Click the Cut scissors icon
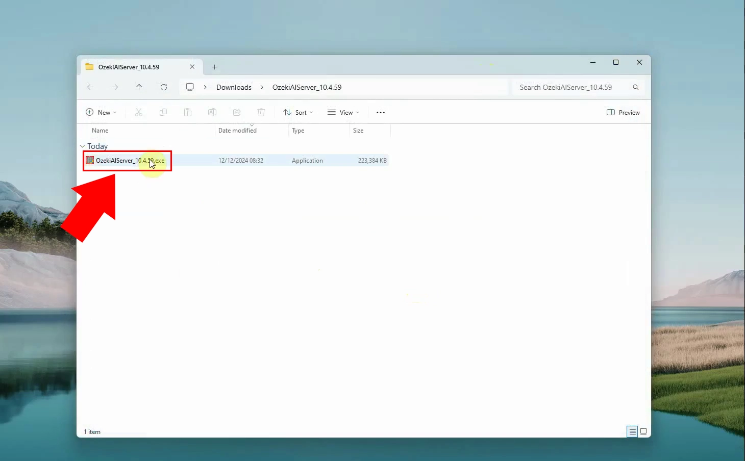This screenshot has height=461, width=745. (x=139, y=112)
